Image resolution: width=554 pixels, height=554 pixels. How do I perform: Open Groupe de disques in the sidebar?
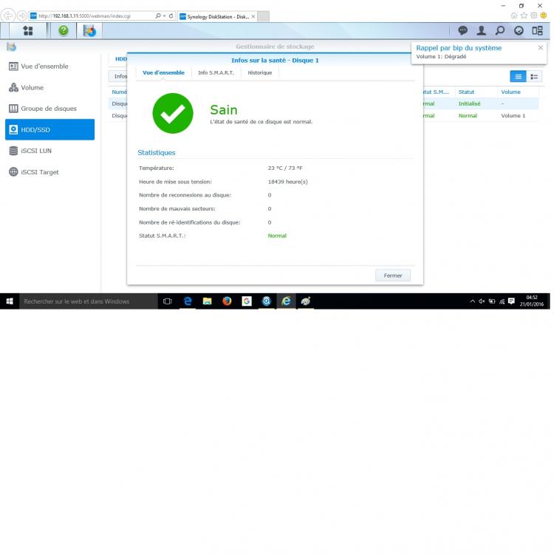click(x=48, y=109)
